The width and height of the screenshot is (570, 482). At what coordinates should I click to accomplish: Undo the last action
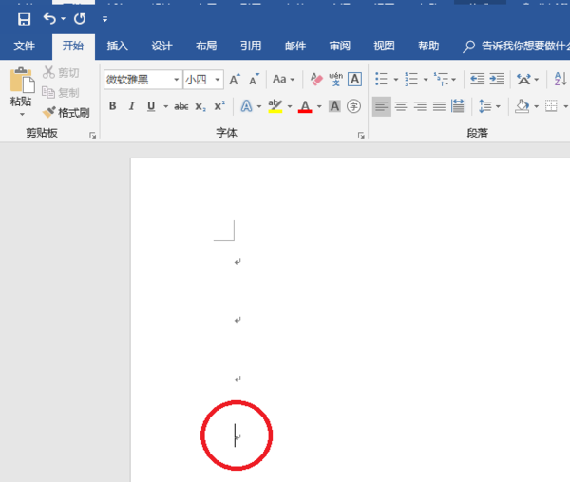49,18
